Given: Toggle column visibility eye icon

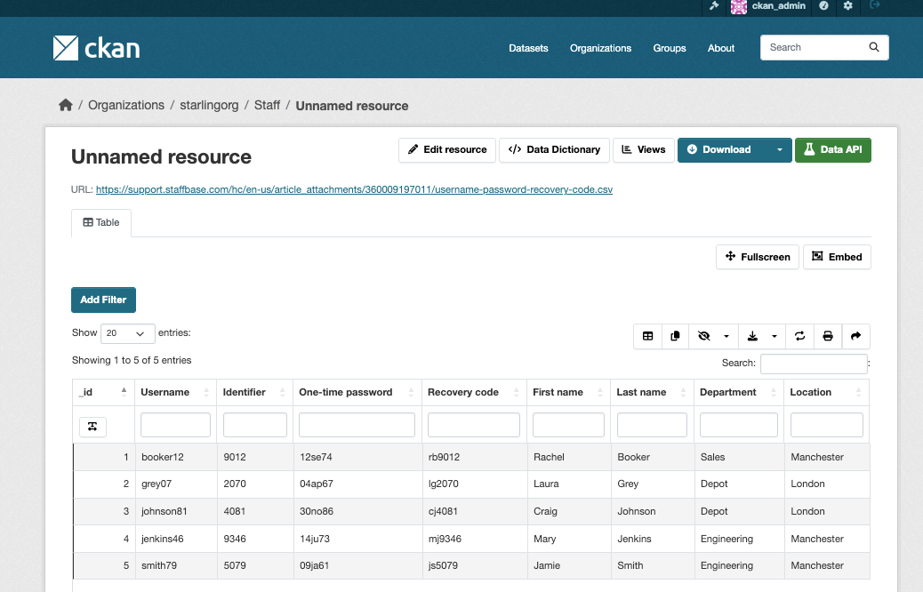Looking at the screenshot, I should tap(703, 337).
